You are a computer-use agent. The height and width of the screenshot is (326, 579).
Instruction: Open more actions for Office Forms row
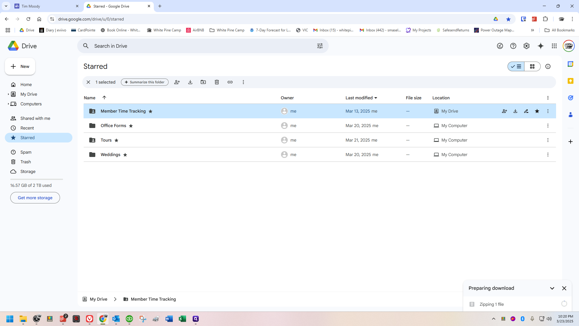tap(548, 126)
